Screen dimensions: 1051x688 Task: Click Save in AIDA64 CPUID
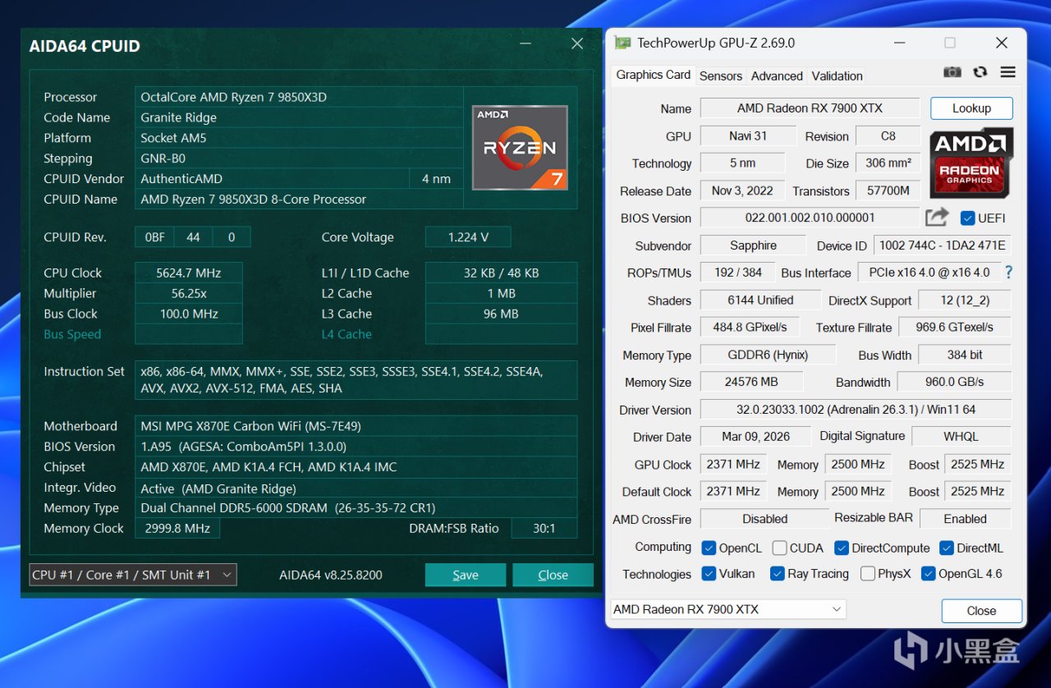[x=466, y=575]
